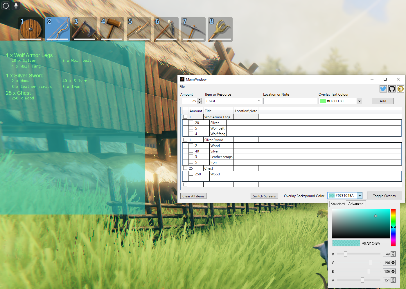Check the 25 Chest row checkbox

tap(185, 168)
